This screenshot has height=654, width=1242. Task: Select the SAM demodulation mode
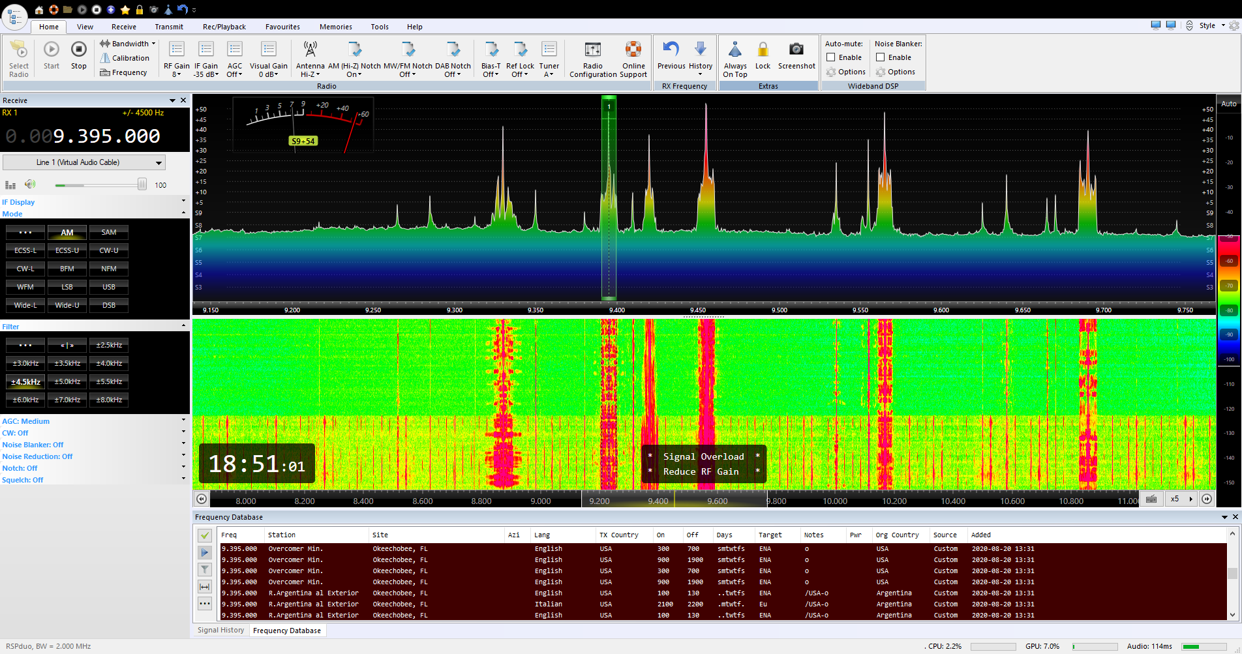pyautogui.click(x=109, y=232)
